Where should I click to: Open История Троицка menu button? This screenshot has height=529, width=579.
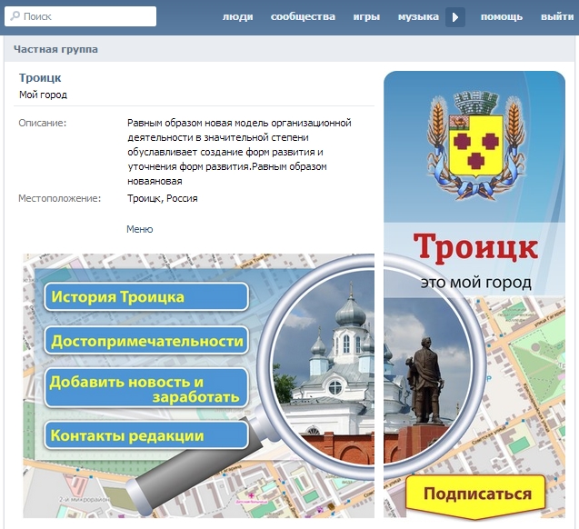coord(146,296)
